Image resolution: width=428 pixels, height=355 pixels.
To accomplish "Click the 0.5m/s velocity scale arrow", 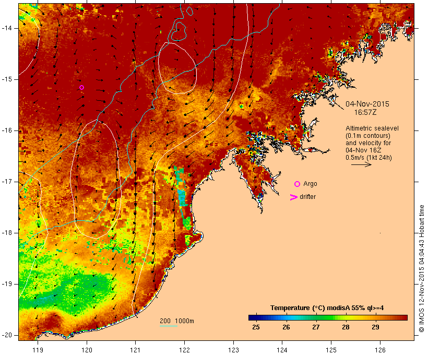I will tap(361, 164).
